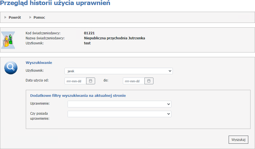Click the arrow icon before Pomoc
The height and width of the screenshot is (149, 255).
click(x=30, y=17)
